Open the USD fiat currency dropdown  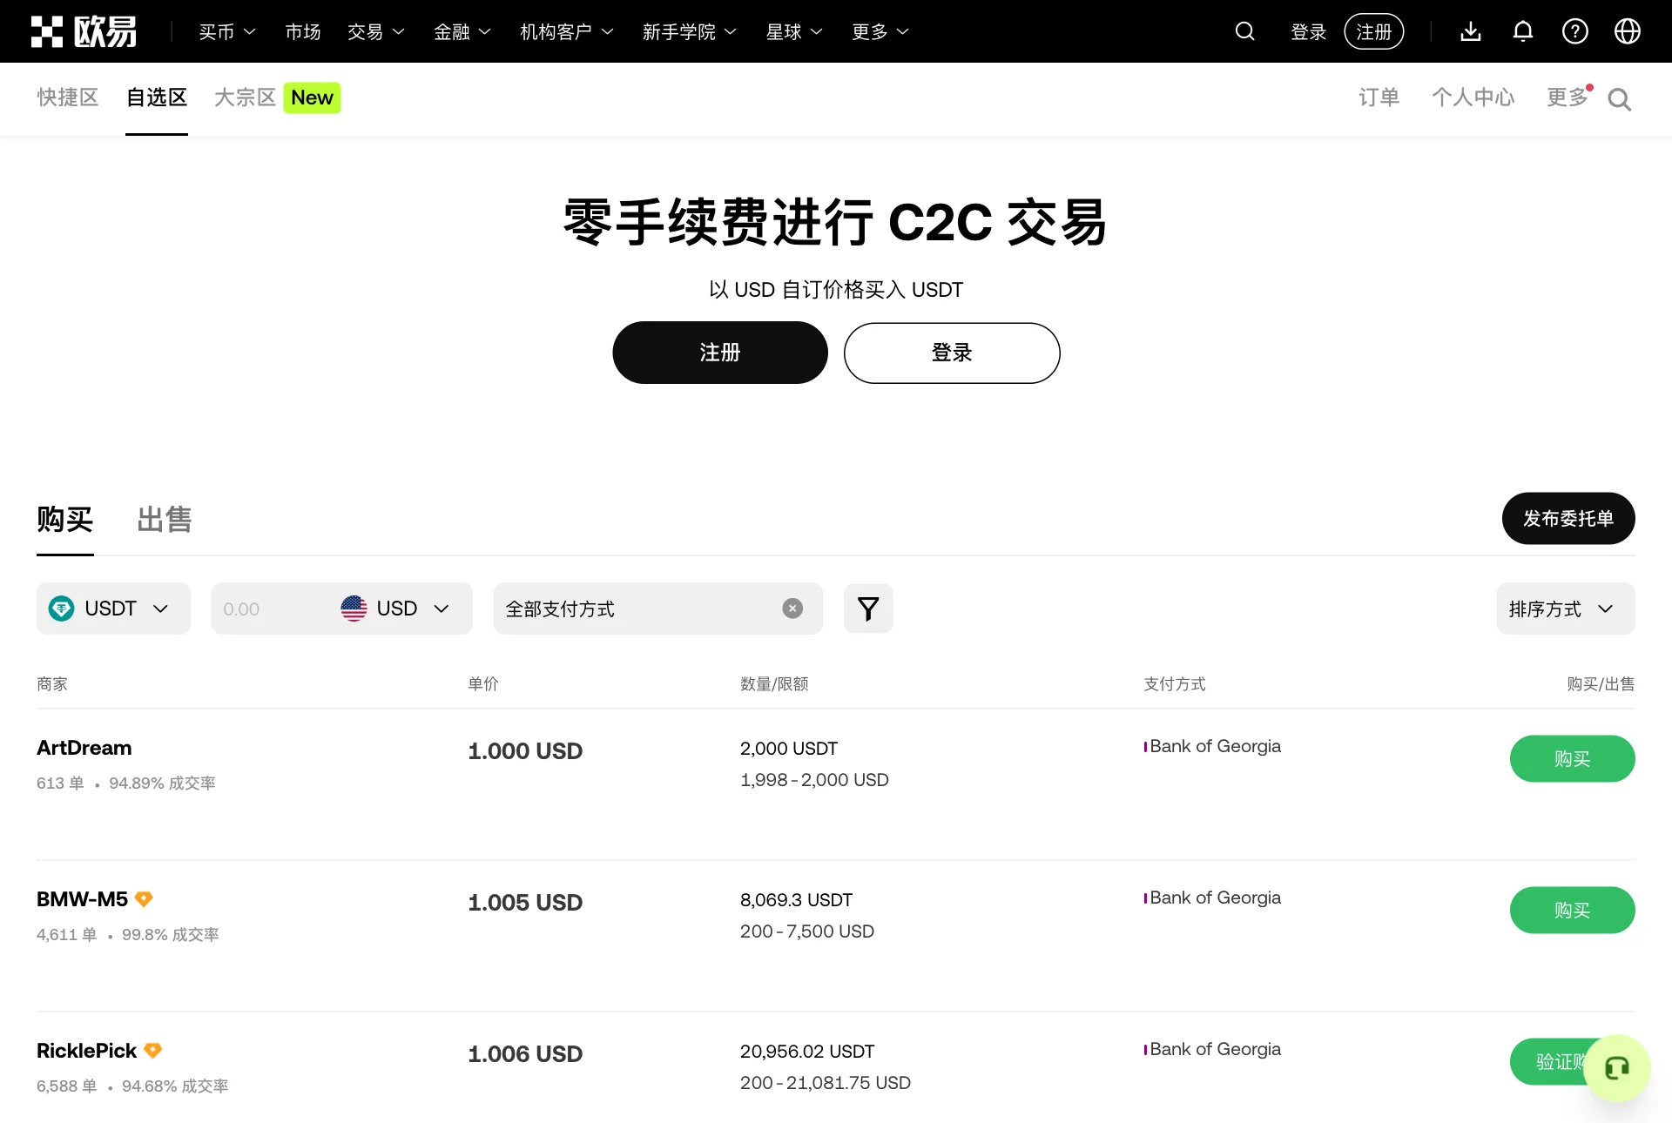pyautogui.click(x=396, y=609)
